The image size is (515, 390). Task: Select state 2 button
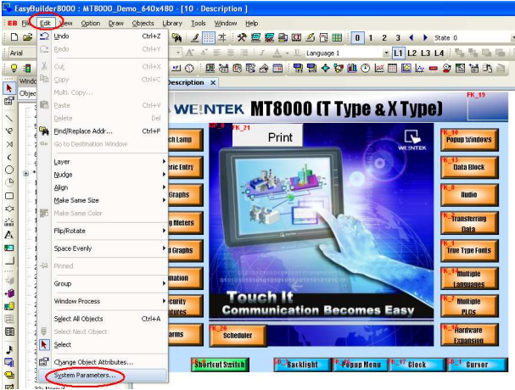384,38
